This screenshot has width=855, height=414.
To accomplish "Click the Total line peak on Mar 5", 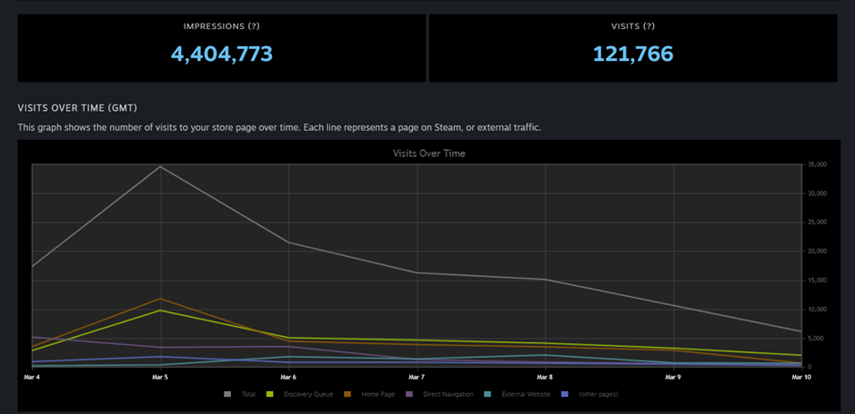I will (x=160, y=166).
